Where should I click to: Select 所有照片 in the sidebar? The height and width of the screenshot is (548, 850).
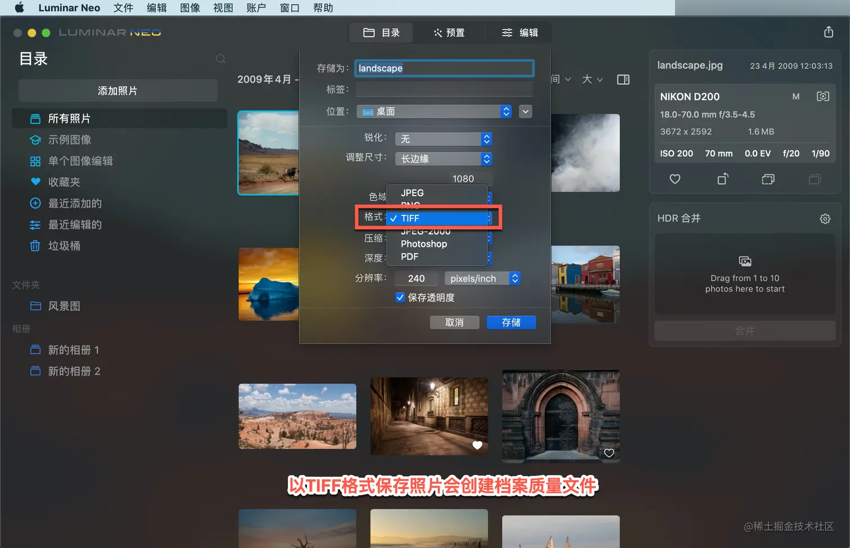120,119
